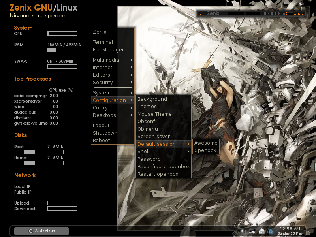Launch Obmenu from Configuration submenu
This screenshot has height=237, width=316.
[164, 129]
